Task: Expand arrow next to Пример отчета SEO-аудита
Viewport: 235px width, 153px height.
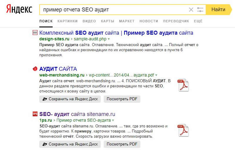Action: pos(113,121)
